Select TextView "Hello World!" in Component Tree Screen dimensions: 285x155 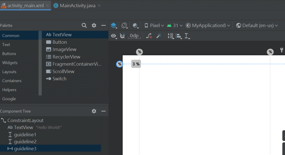50,127
